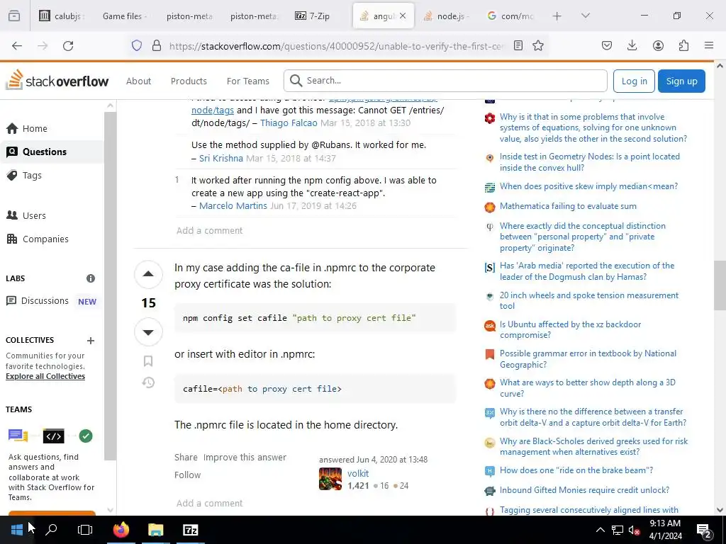Open Firefox downloads panel
This screenshot has height=544, width=726.
[632, 45]
